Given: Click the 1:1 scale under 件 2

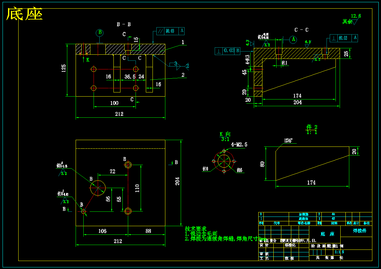Looking at the screenshot, I should click(x=312, y=132).
